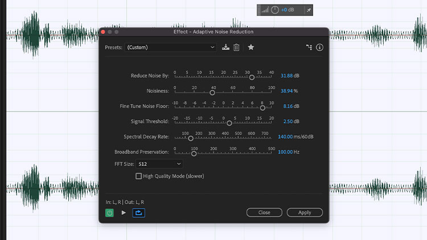The height and width of the screenshot is (240, 427).
Task: Toggle the loop preview button
Action: 138,213
